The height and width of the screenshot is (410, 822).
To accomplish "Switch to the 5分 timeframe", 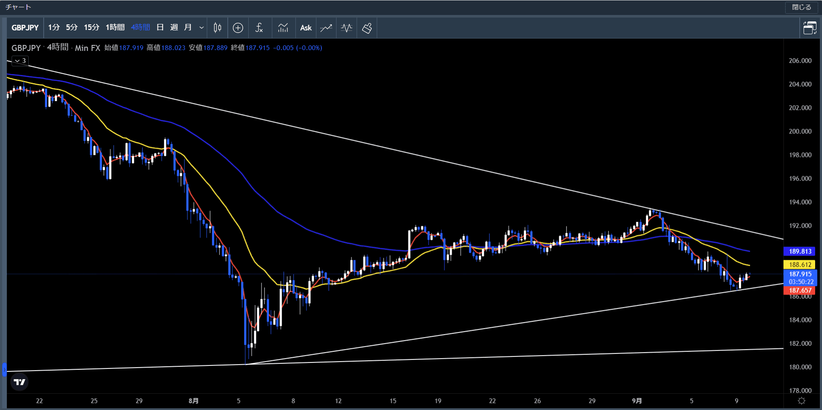I will tap(71, 28).
